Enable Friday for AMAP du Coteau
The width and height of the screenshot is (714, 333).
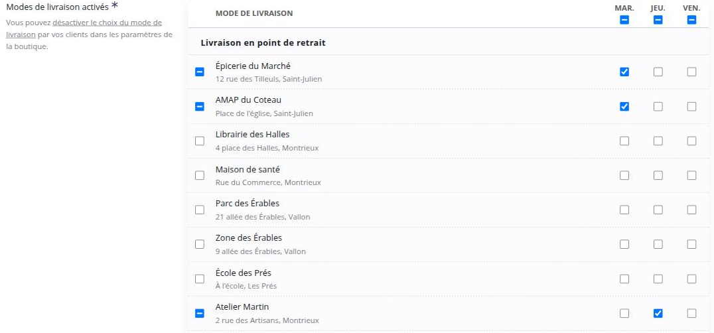tap(691, 106)
